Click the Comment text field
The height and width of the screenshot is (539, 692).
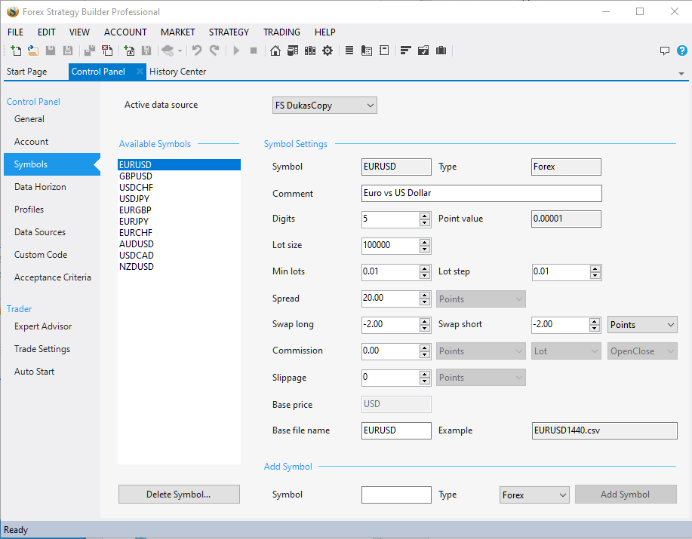[x=481, y=194]
